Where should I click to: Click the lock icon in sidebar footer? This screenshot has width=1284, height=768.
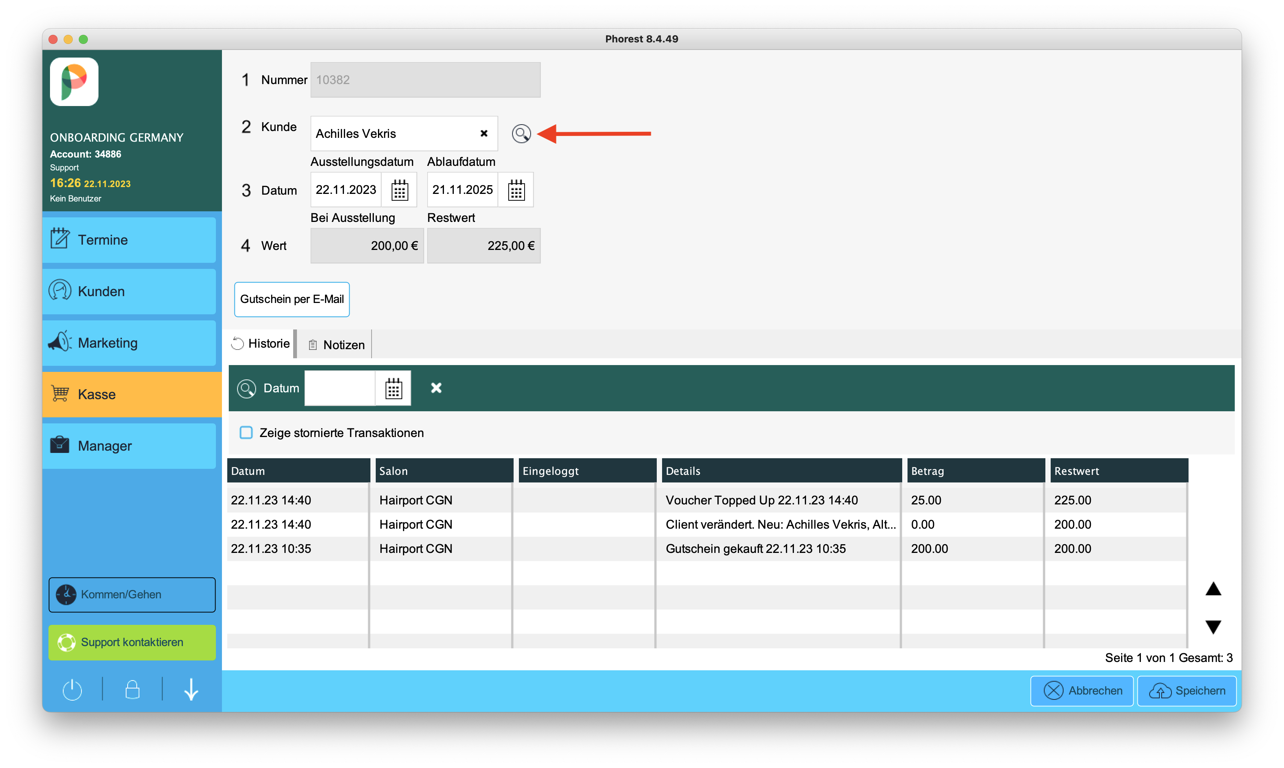click(133, 690)
